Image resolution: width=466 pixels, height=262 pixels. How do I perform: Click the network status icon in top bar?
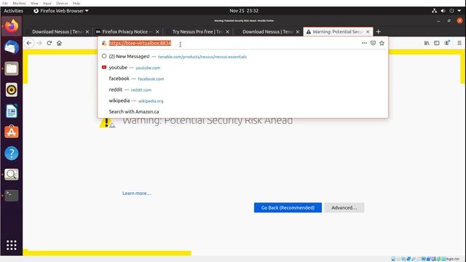(x=434, y=11)
